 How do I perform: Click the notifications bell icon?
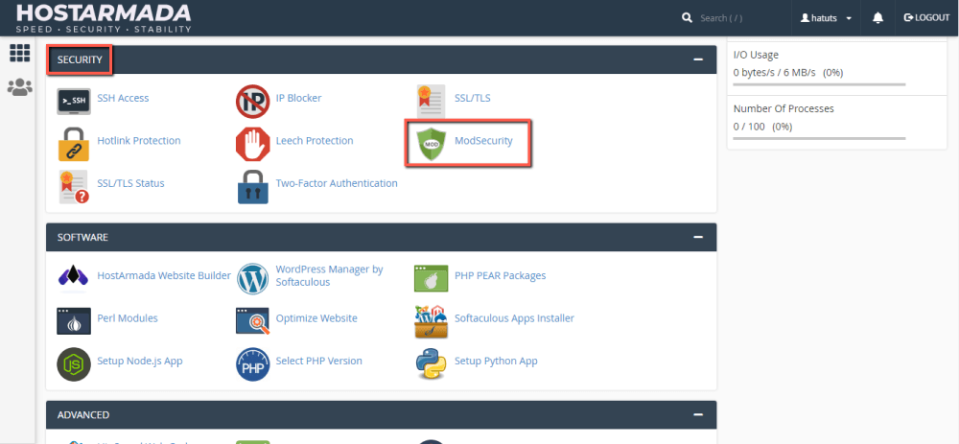pyautogui.click(x=877, y=17)
